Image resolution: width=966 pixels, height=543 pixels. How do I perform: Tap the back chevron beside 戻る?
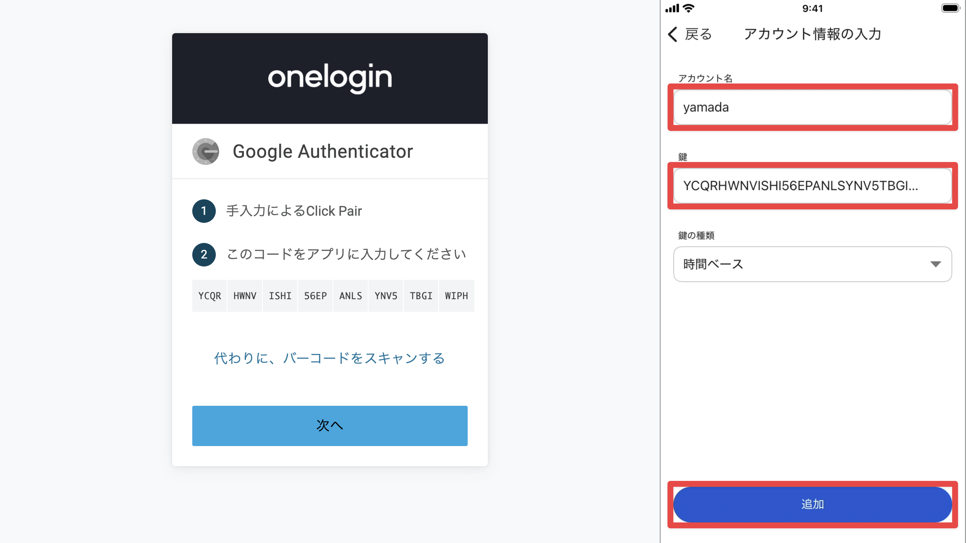coord(673,34)
